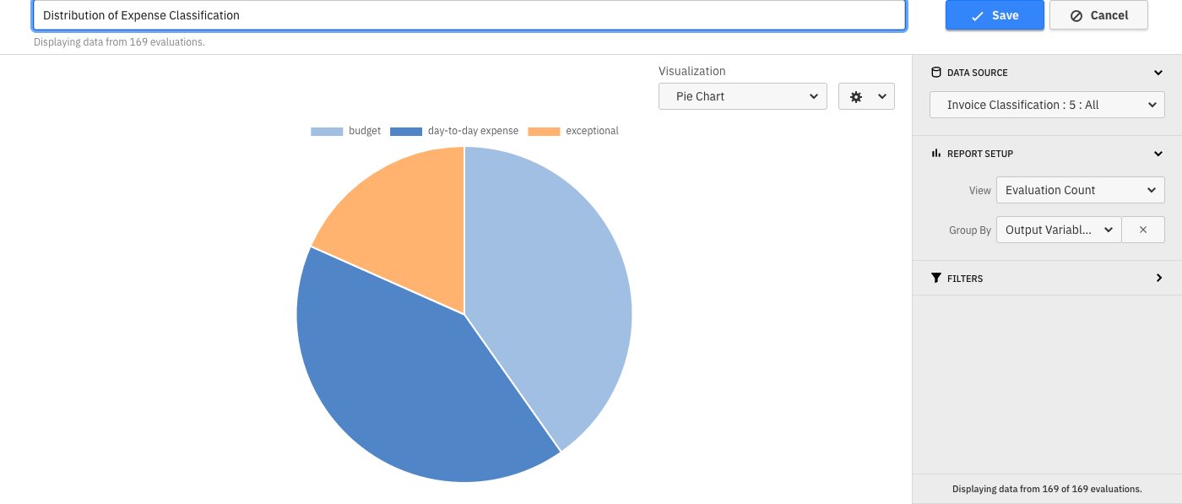Expand the FILTERS section

pos(1158,278)
